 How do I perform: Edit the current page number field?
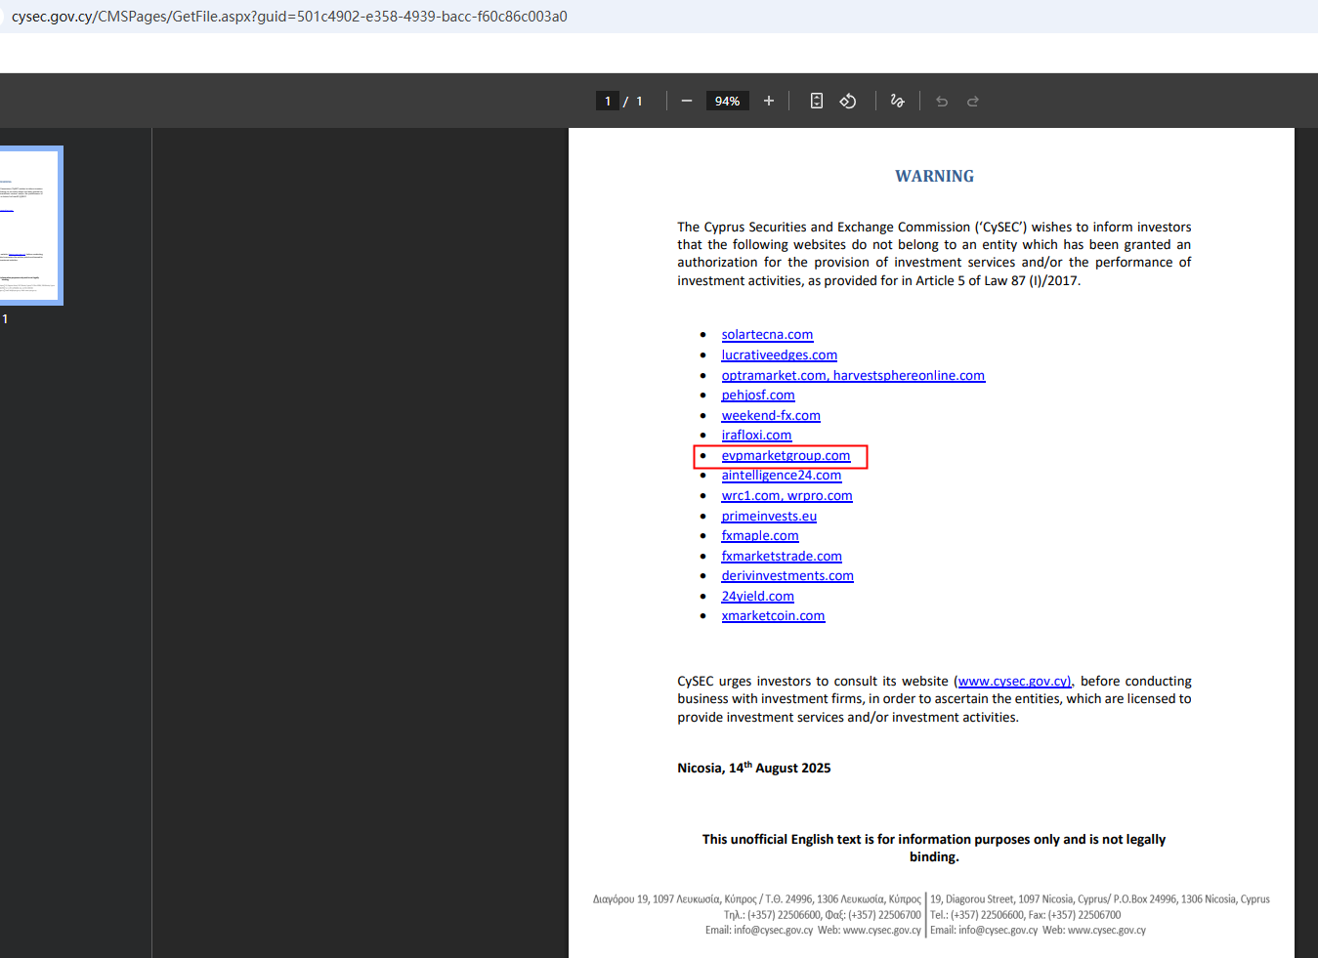[608, 101]
